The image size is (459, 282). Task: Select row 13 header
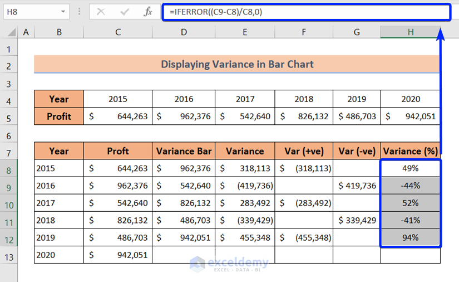pos(9,255)
